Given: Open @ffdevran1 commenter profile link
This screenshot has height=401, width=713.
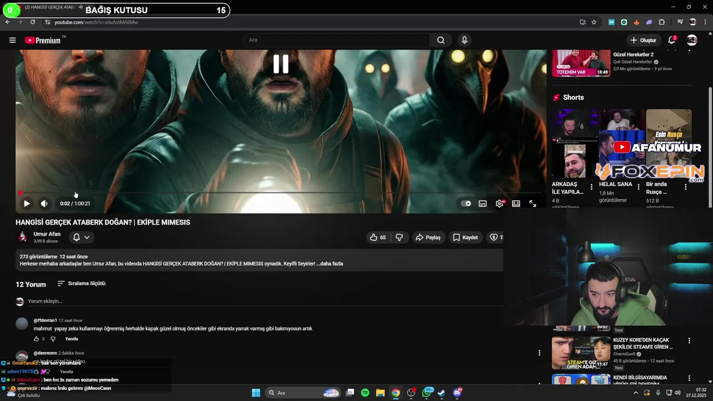Looking at the screenshot, I should coord(45,321).
